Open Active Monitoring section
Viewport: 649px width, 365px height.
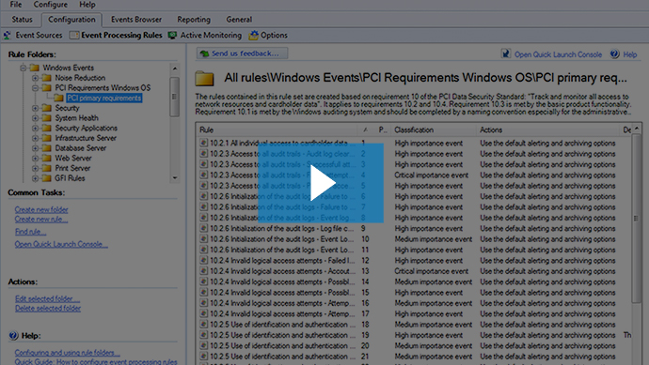(211, 35)
